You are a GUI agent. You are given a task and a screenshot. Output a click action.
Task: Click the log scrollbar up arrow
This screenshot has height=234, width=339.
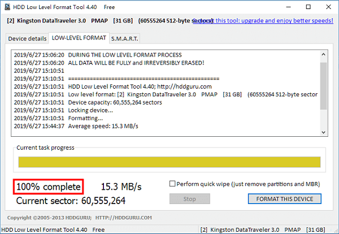(x=323, y=54)
